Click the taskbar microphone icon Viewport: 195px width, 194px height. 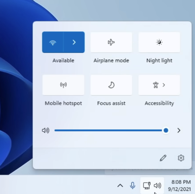click(133, 186)
